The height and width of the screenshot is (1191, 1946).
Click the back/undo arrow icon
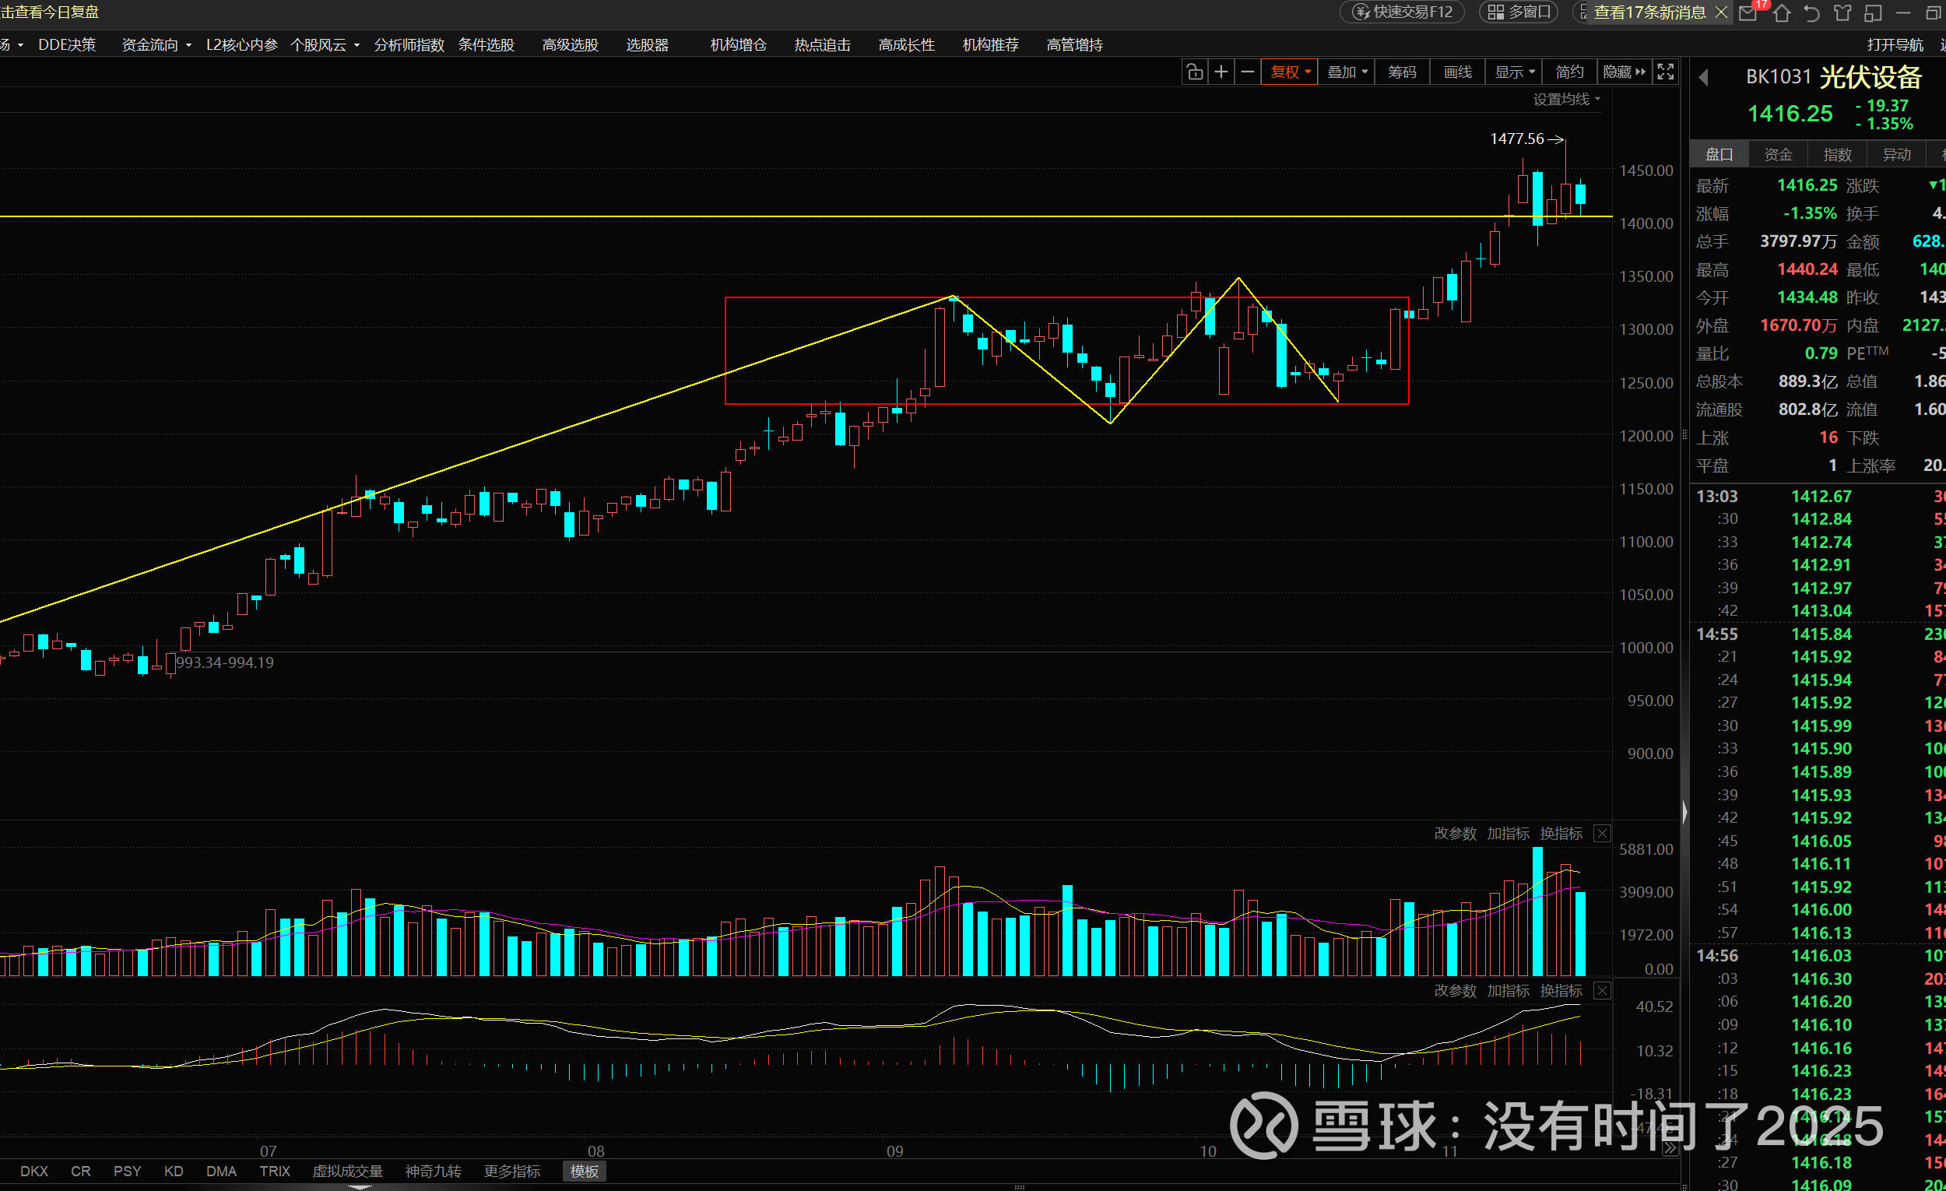click(1813, 12)
